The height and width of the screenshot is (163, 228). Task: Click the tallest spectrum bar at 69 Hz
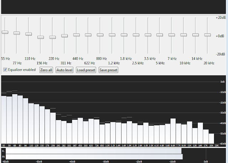point(15,119)
